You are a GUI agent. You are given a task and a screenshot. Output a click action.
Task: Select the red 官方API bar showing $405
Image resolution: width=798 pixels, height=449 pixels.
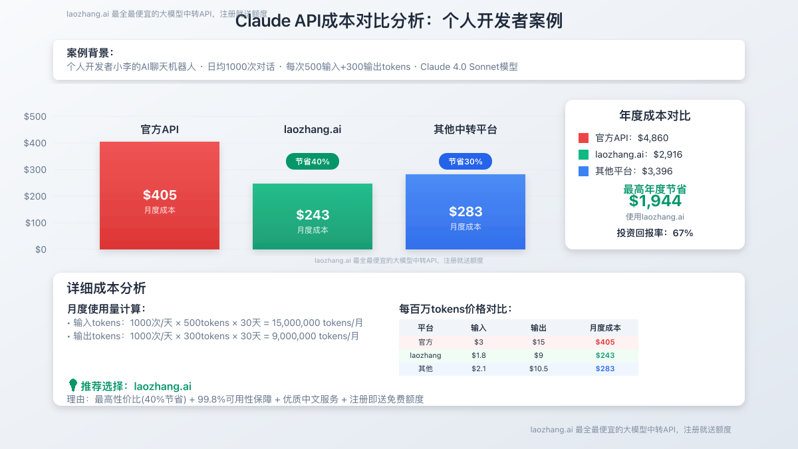160,196
